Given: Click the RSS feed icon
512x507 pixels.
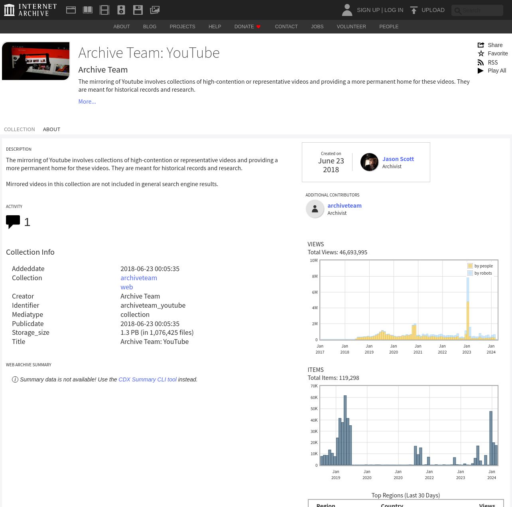Looking at the screenshot, I should tap(481, 63).
